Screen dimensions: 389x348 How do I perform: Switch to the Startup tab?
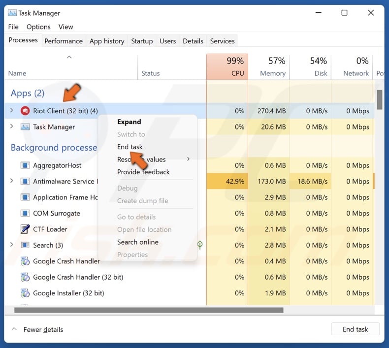tap(142, 41)
